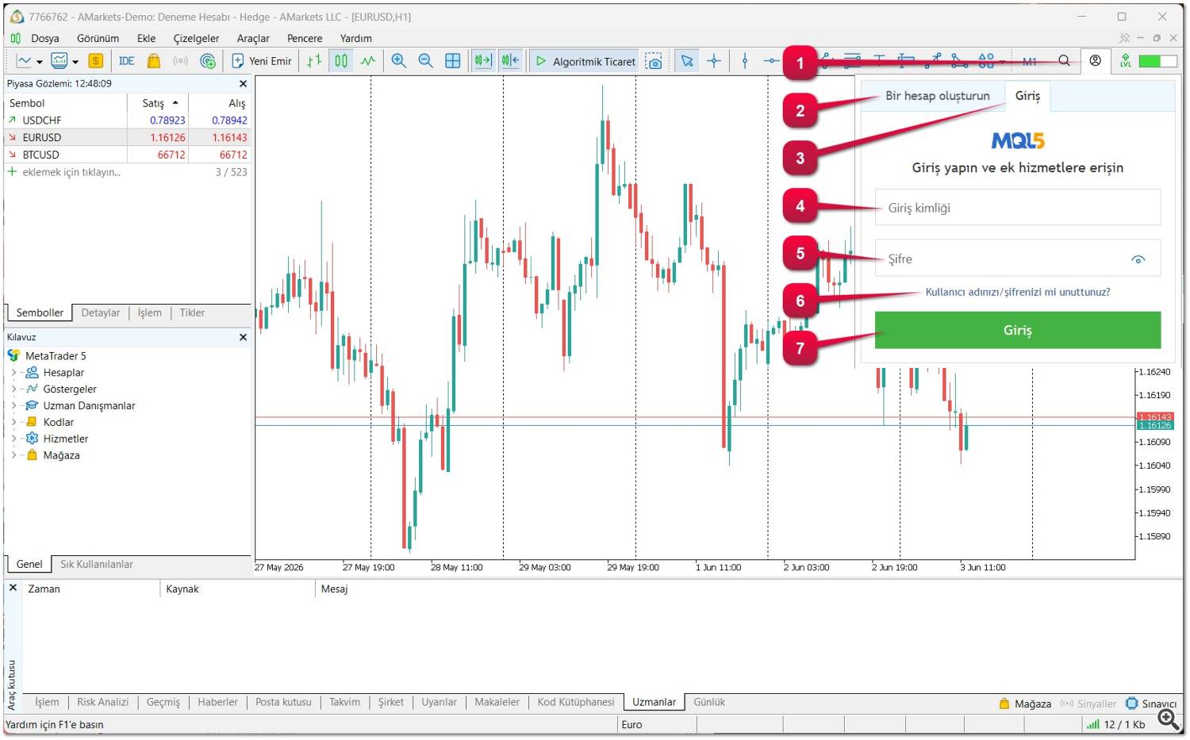Expand the Hizmetler tree node
1190x740 pixels.
tap(13, 439)
